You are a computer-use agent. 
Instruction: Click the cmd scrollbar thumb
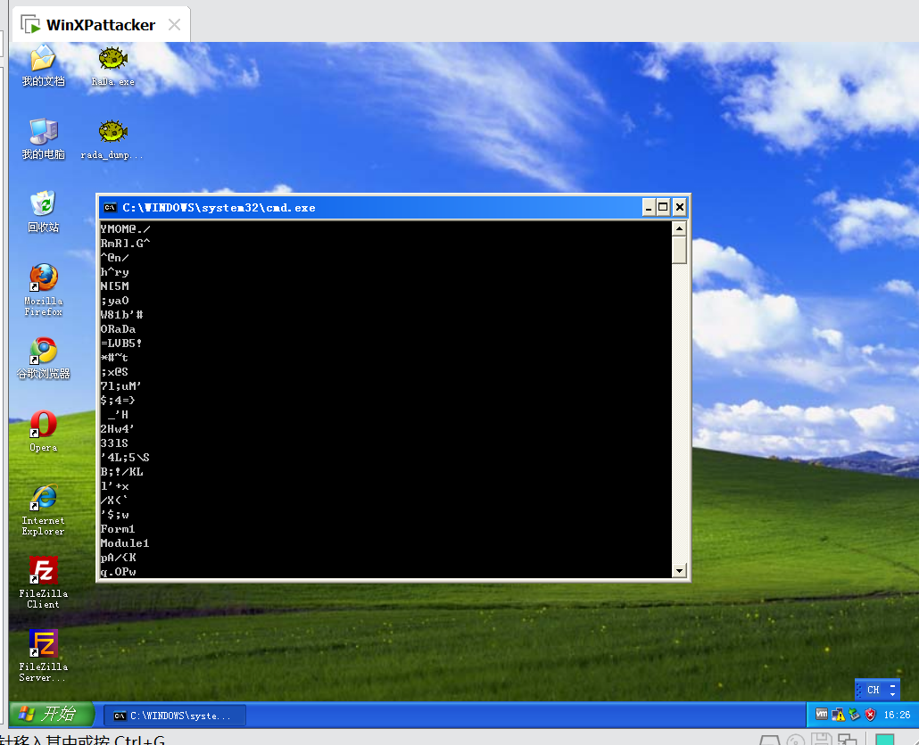click(679, 251)
